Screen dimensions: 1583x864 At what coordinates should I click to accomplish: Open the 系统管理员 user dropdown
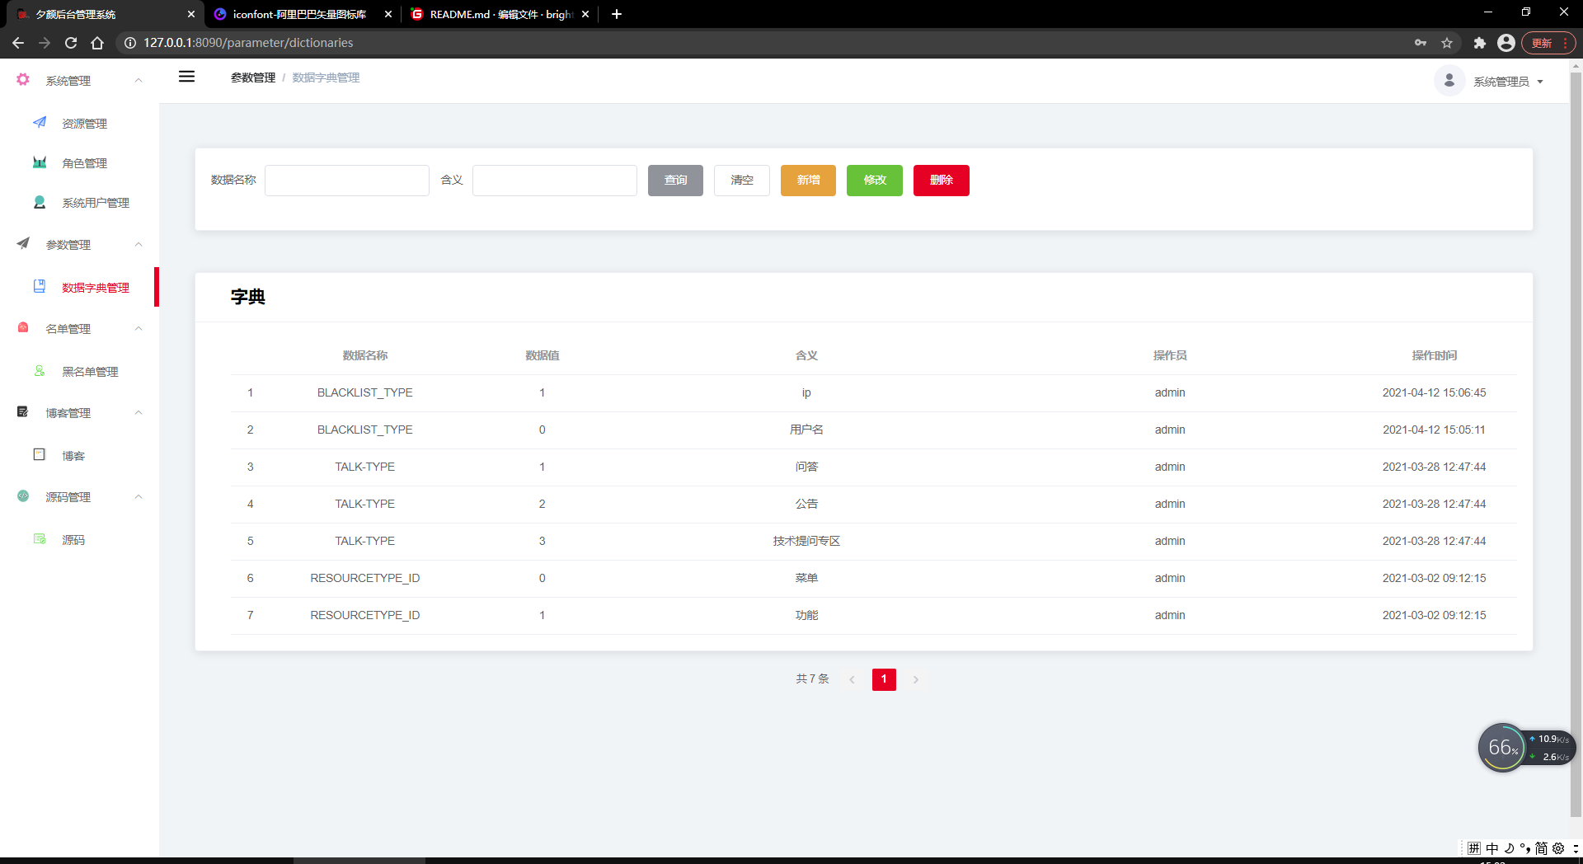[1508, 82]
